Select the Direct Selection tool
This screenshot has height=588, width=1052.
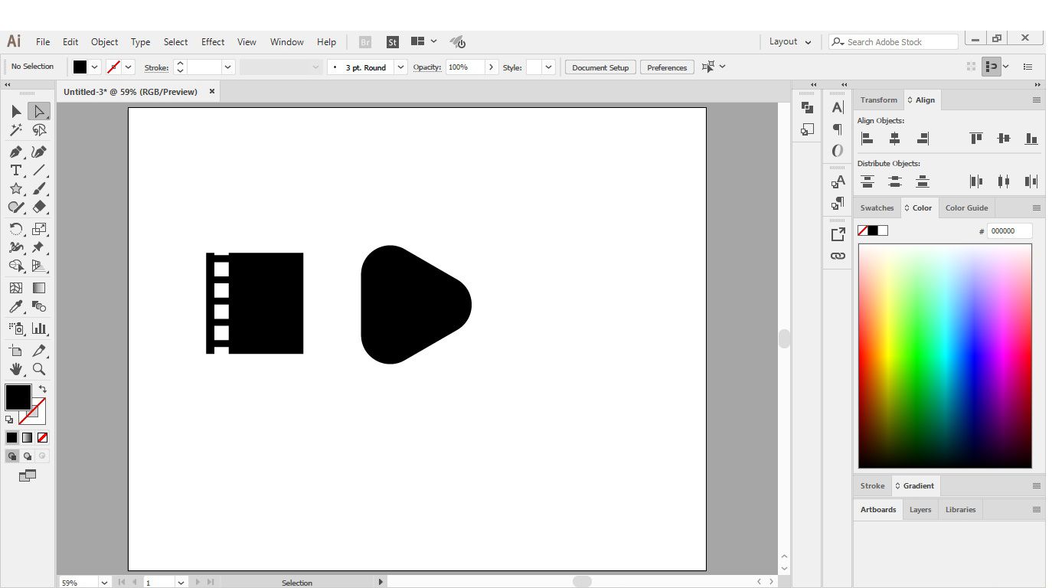click(39, 112)
